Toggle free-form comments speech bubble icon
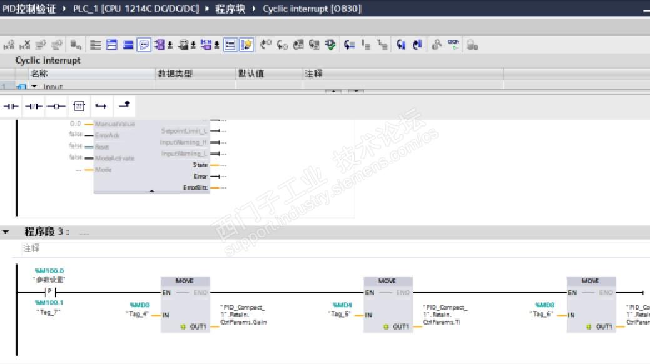 click(144, 45)
